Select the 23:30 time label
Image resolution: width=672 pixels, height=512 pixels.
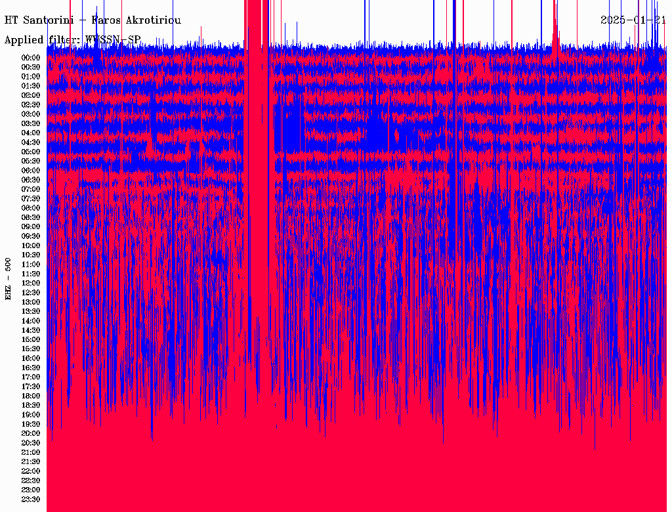[x=31, y=500]
